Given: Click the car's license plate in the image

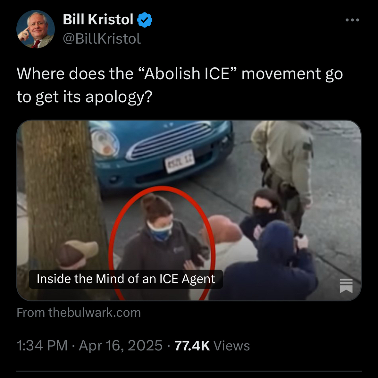Looking at the screenshot, I should 179,161.
